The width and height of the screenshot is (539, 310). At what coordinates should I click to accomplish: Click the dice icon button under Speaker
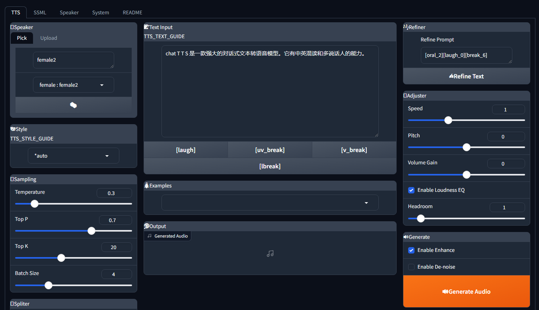coord(73,105)
